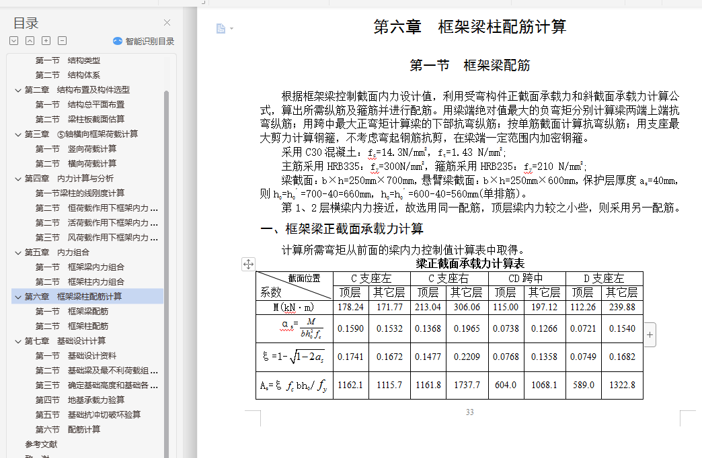Jump to 第一节梁柱的线刚度计算
This screenshot has width=702, height=458.
pos(80,193)
